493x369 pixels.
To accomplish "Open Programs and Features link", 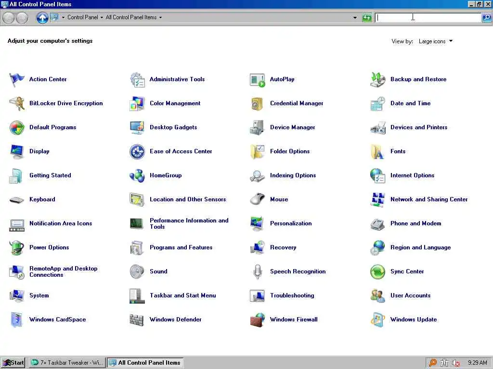I will click(x=181, y=247).
